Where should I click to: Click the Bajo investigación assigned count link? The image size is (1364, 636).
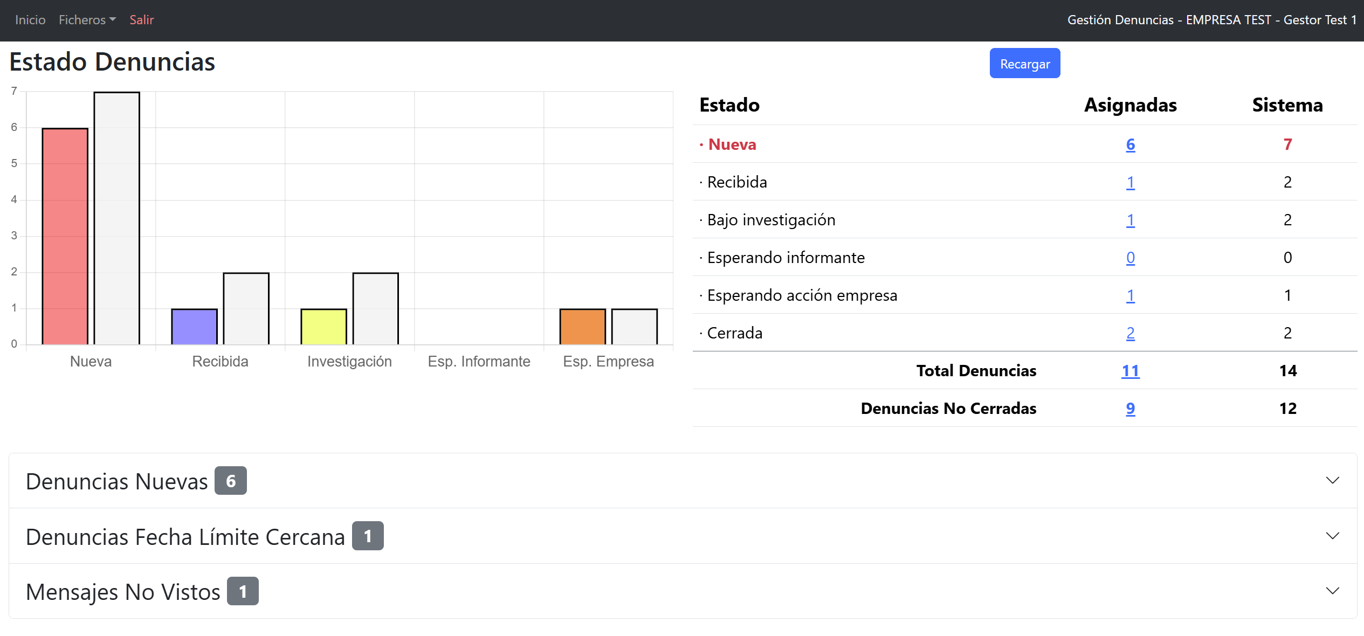(x=1129, y=220)
